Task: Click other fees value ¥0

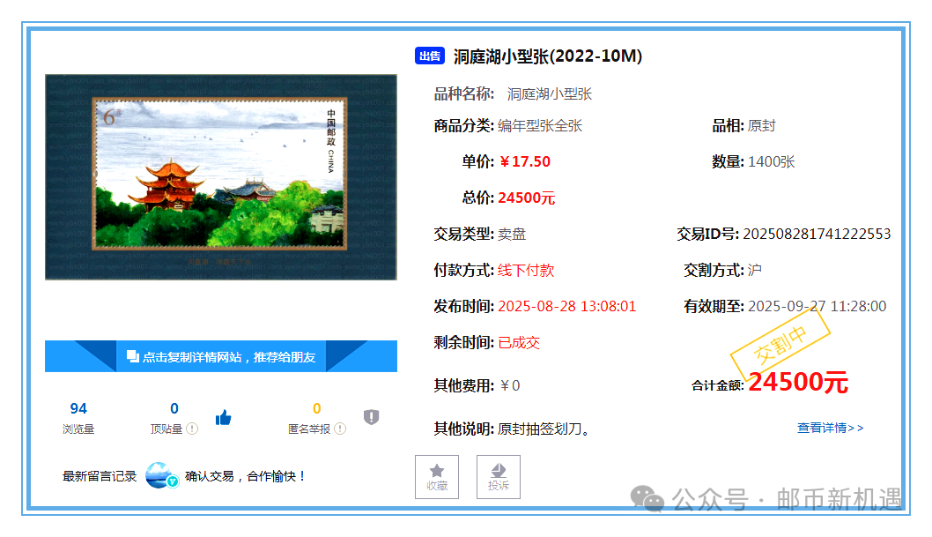Action: pyautogui.click(x=510, y=386)
